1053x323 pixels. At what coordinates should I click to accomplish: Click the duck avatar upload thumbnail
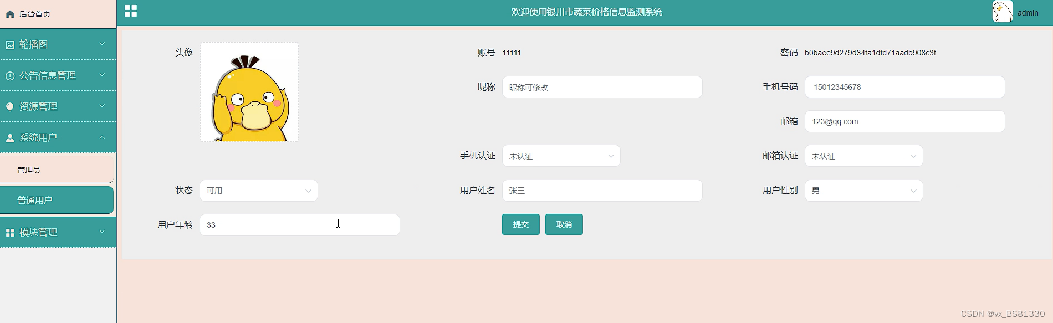point(249,92)
